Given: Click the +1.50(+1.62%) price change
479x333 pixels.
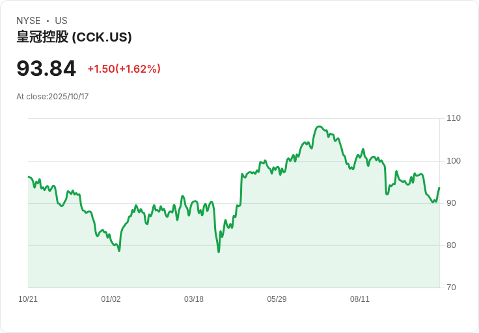Looking at the screenshot, I should (x=124, y=69).
